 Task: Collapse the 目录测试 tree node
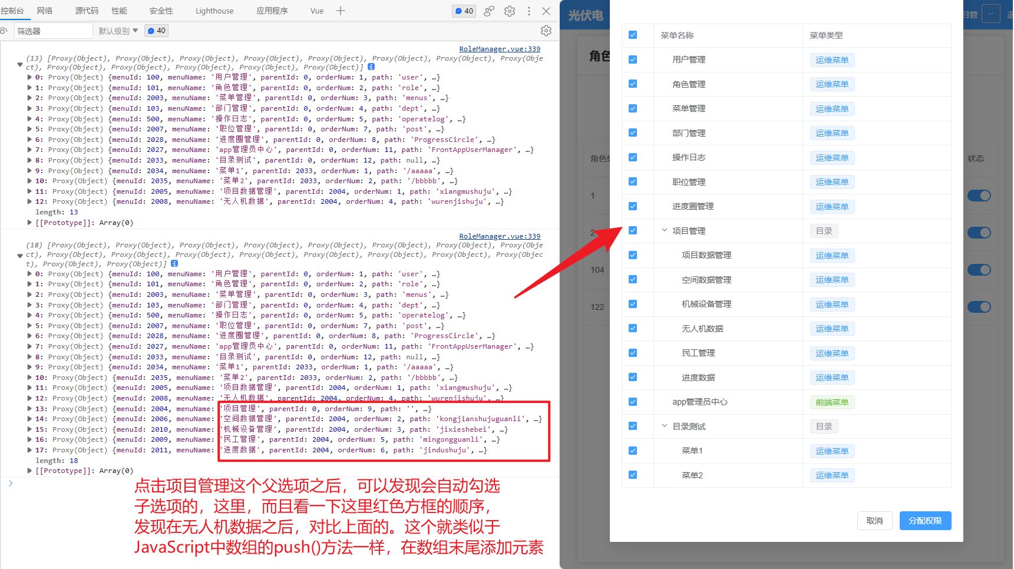665,426
